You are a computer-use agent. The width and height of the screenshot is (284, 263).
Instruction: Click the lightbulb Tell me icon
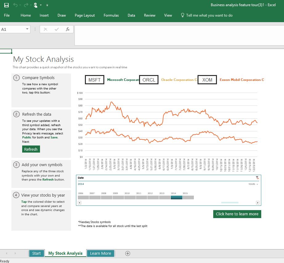pos(182,15)
